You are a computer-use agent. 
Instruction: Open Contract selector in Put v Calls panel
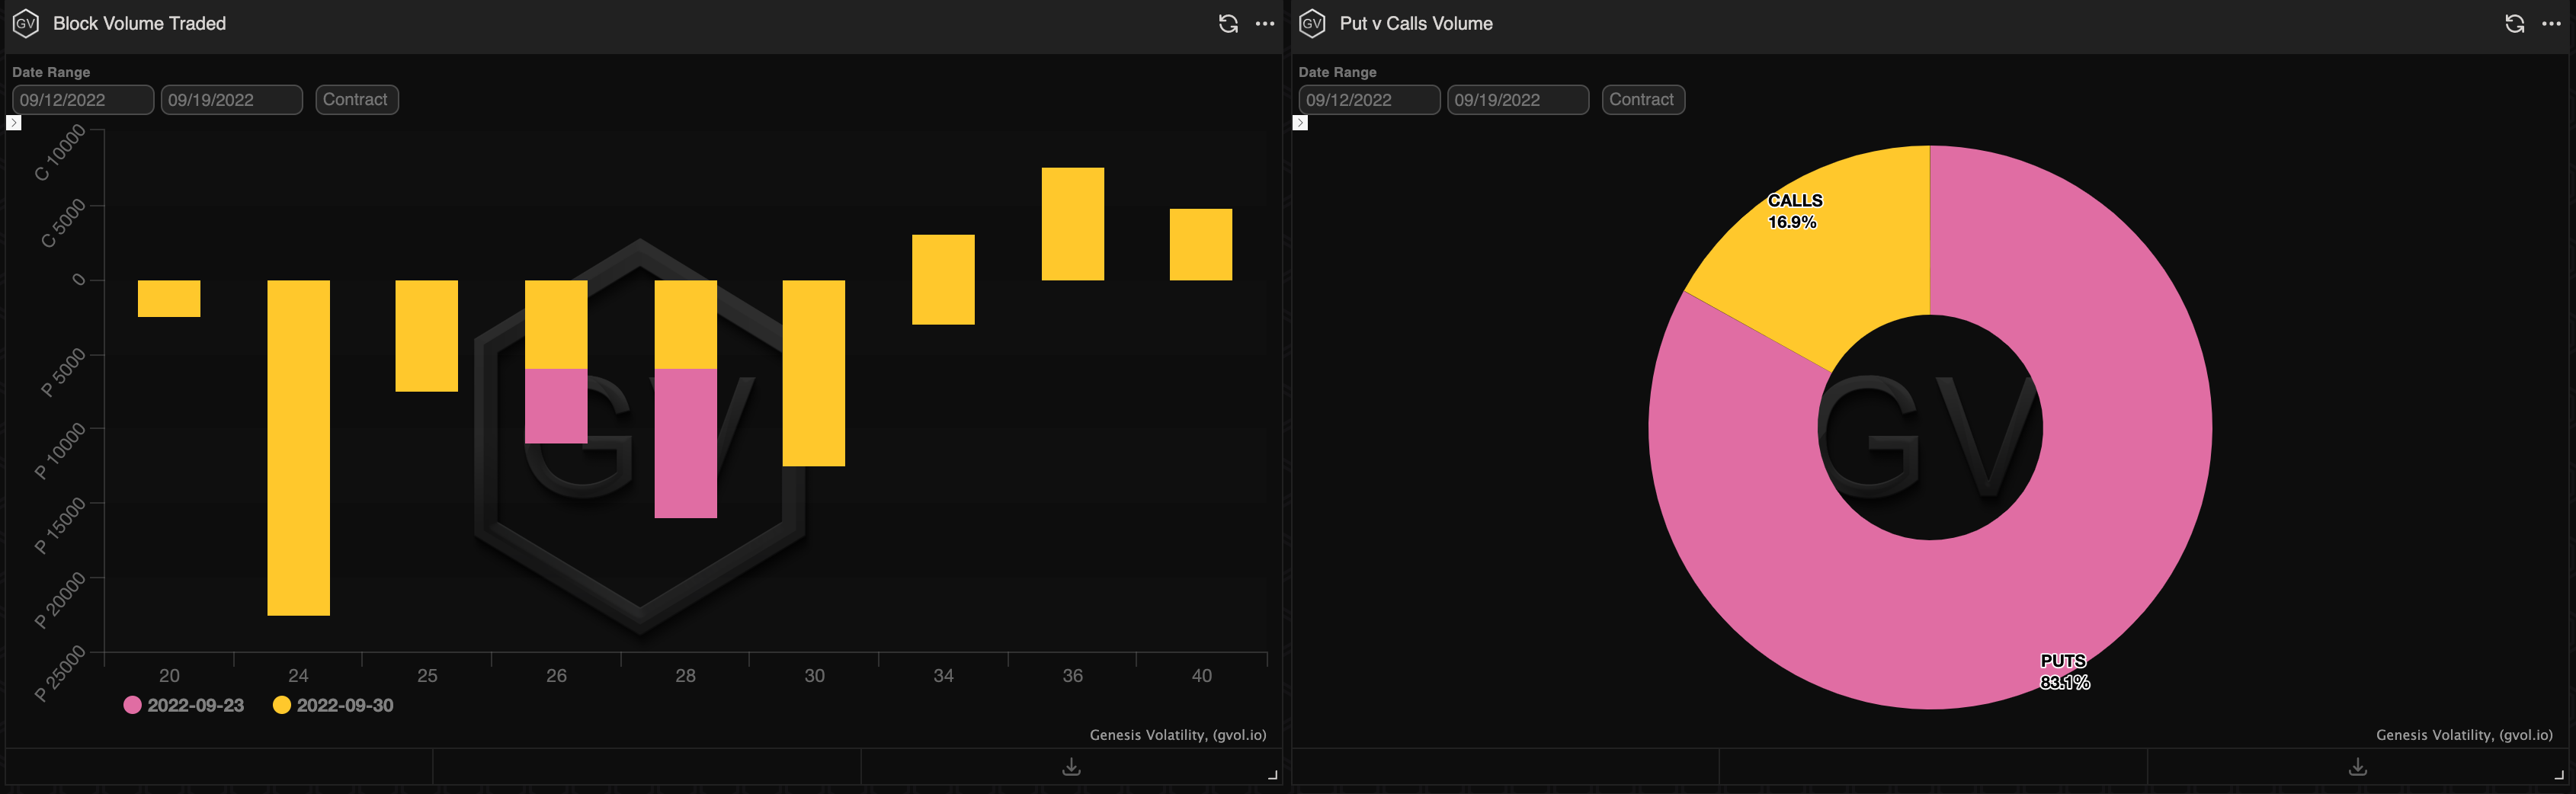[x=1643, y=100]
